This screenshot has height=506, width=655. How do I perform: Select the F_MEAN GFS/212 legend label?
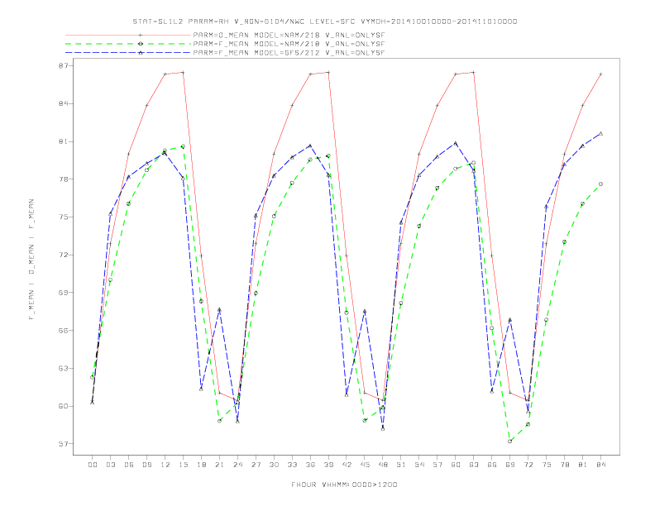click(x=289, y=53)
